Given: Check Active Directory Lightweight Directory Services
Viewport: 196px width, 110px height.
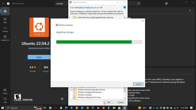Looking at the screenshot, I should [x=74, y=17].
